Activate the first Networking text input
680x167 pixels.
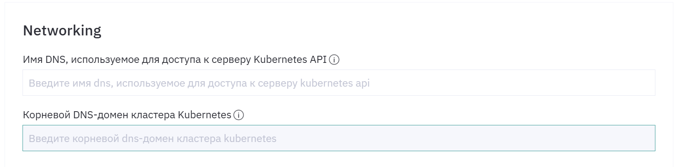(x=339, y=83)
